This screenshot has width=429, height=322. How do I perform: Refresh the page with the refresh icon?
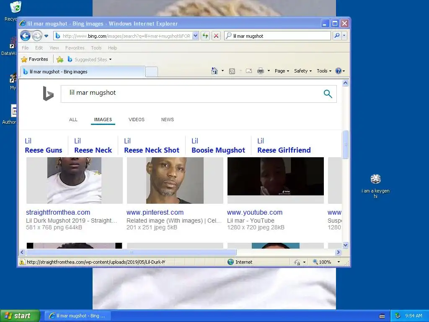[x=205, y=36]
